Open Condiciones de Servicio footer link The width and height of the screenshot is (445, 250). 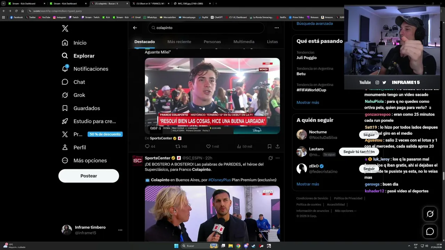pos(312,198)
